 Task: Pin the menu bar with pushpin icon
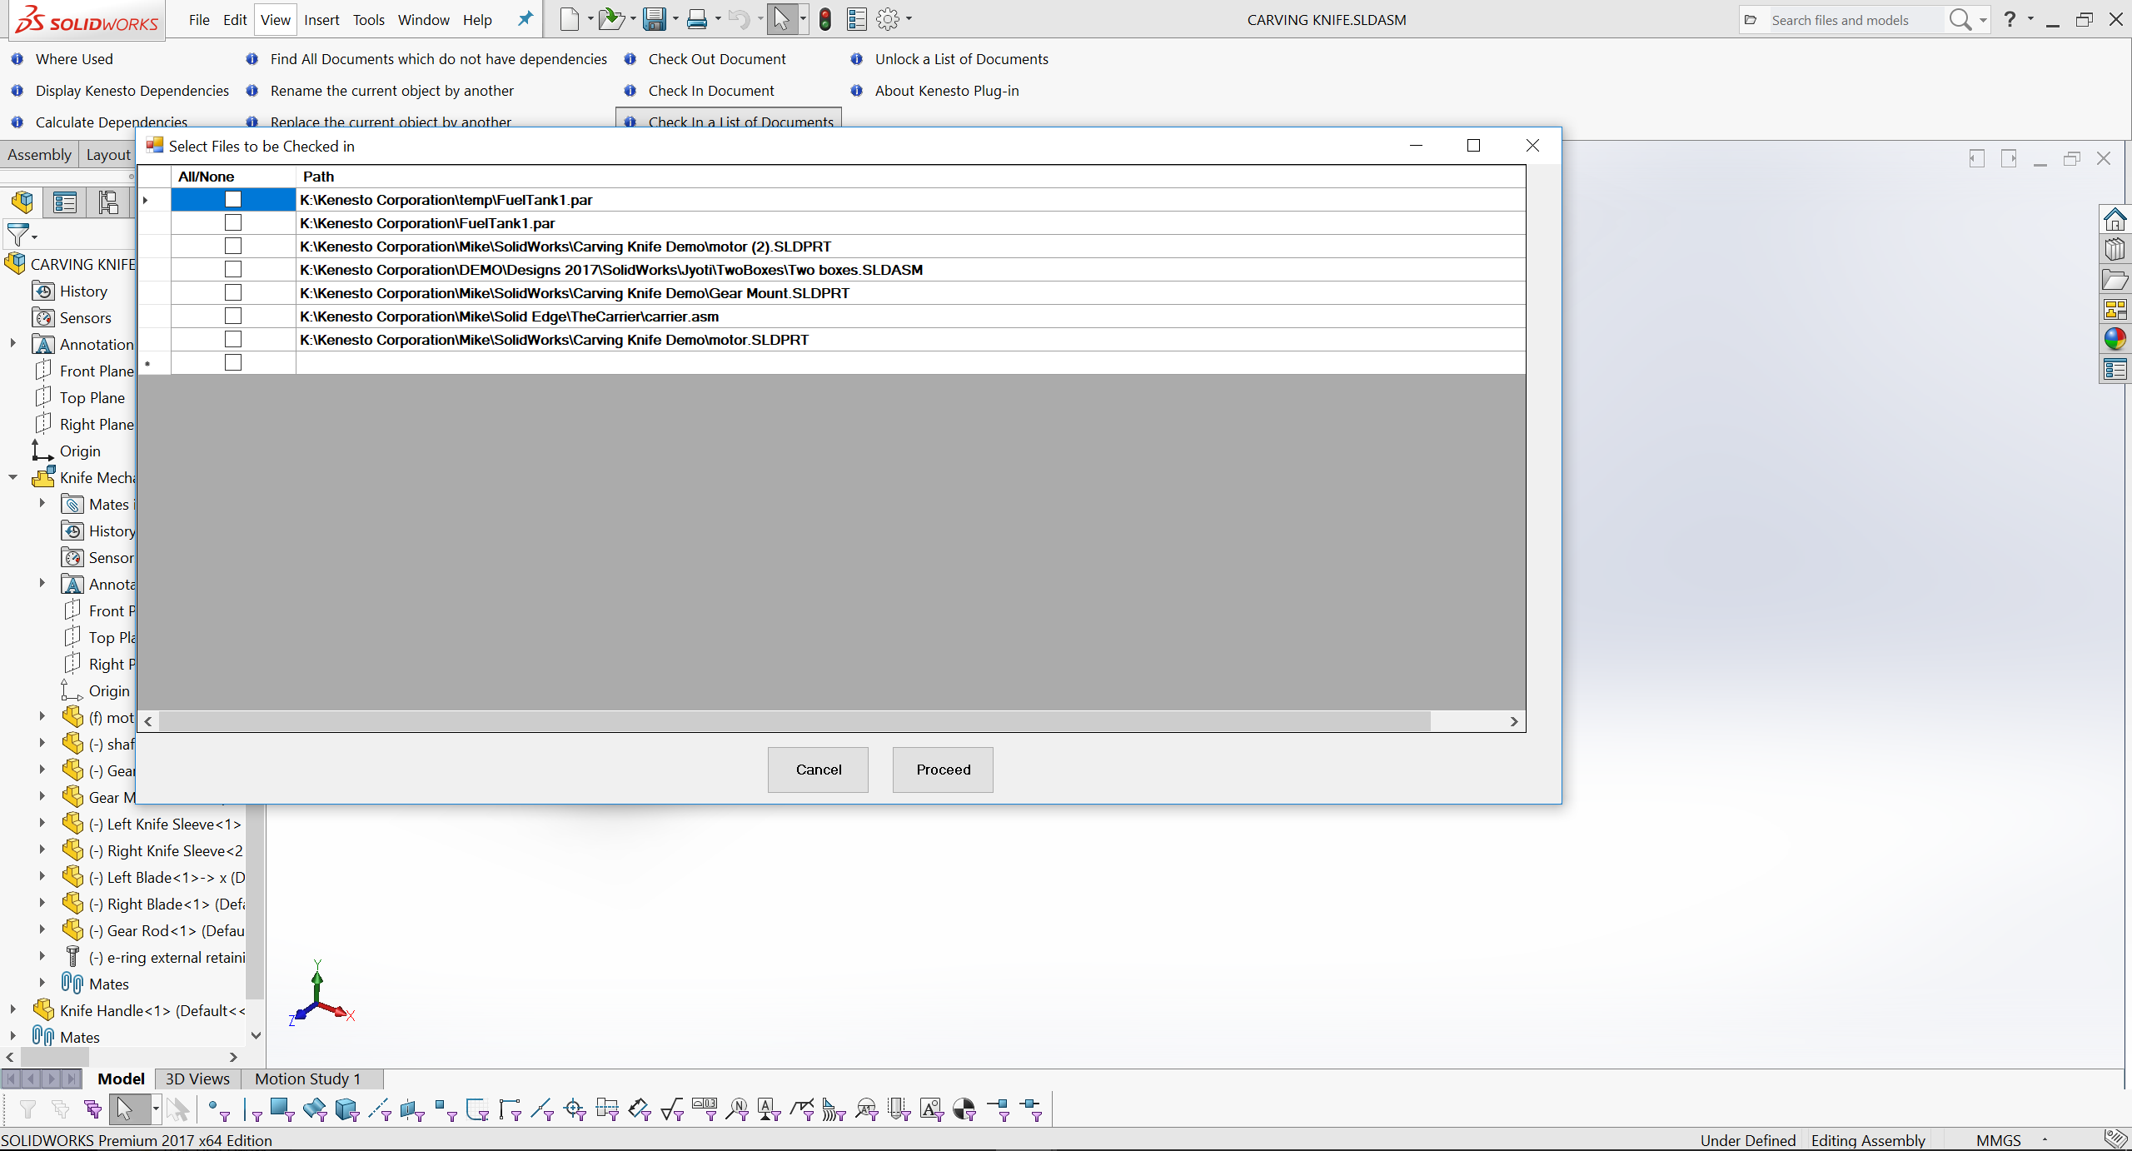point(525,19)
